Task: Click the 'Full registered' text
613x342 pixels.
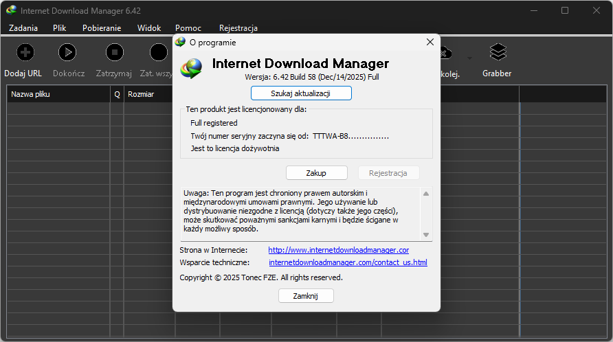Action: [214, 123]
